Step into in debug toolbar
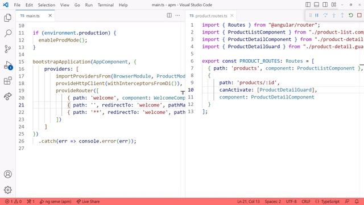This screenshot has height=205, width=364. point(334,15)
